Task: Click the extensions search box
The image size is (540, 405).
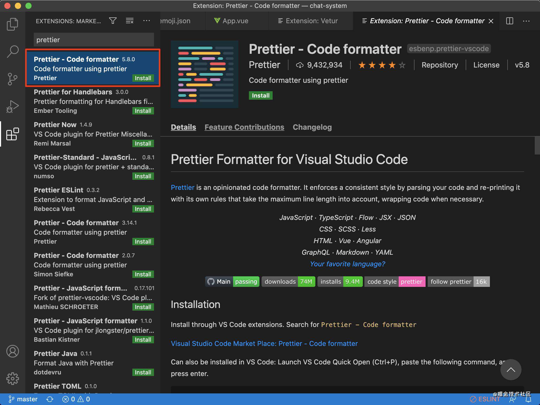Action: (94, 40)
